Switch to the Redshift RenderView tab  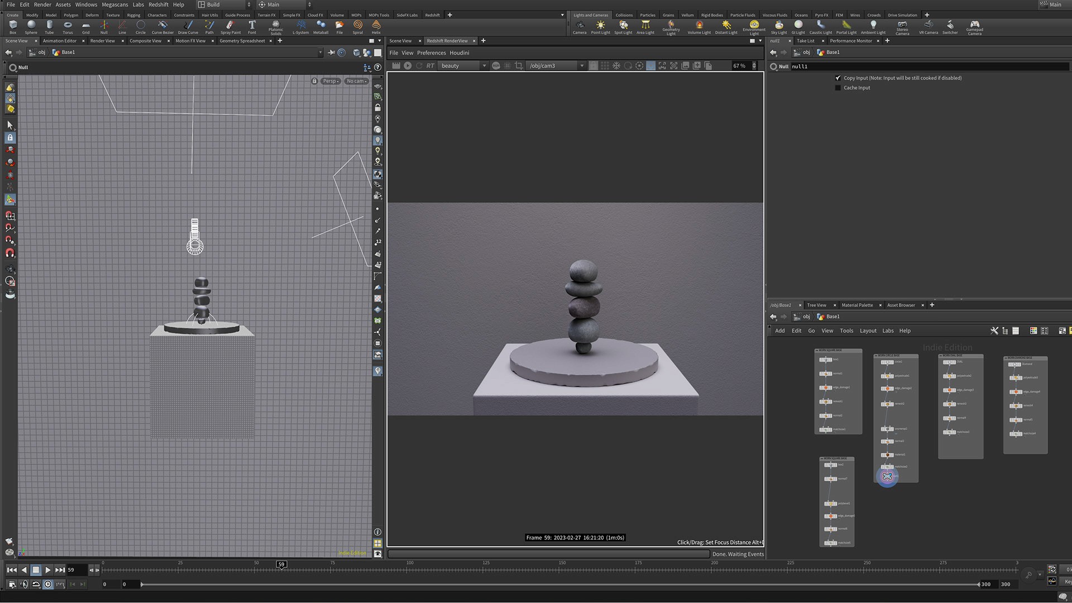coord(447,41)
